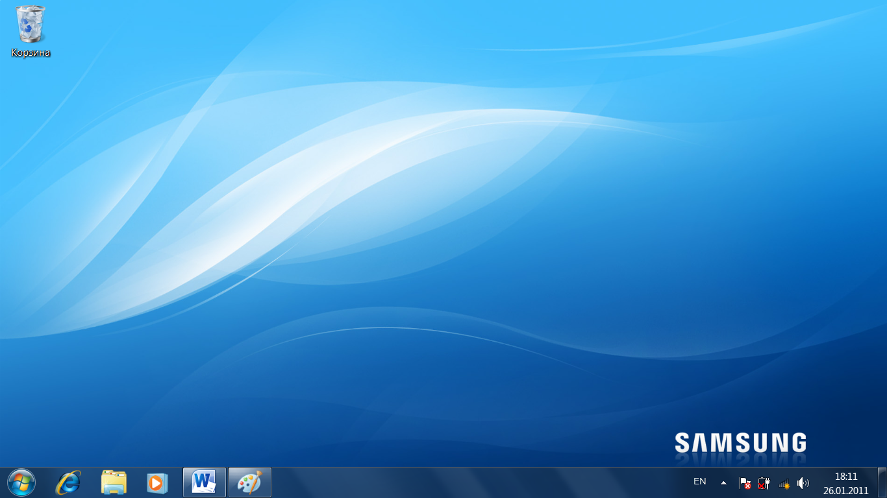Click the power plug battery tray icon
Viewport: 887px width, 498px height.
click(x=764, y=483)
